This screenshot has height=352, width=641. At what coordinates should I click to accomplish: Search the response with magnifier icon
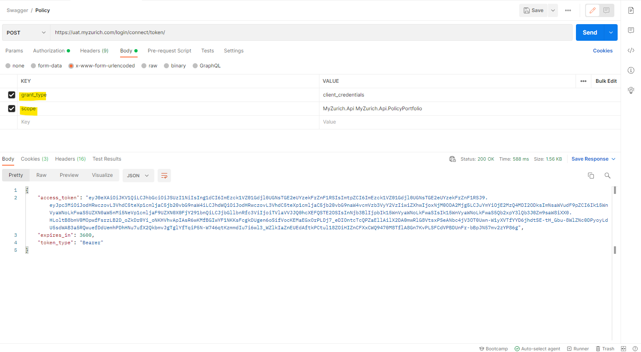608,176
